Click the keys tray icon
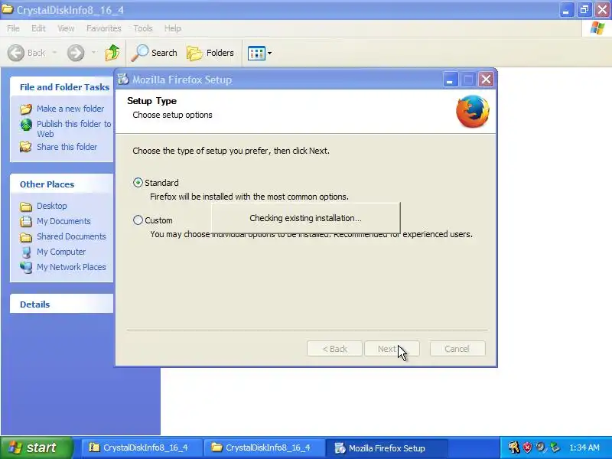This screenshot has height=459, width=612. 513,448
